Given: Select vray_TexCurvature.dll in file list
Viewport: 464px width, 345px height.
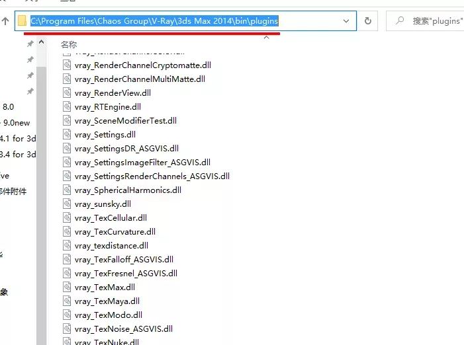Looking at the screenshot, I should pyautogui.click(x=115, y=231).
